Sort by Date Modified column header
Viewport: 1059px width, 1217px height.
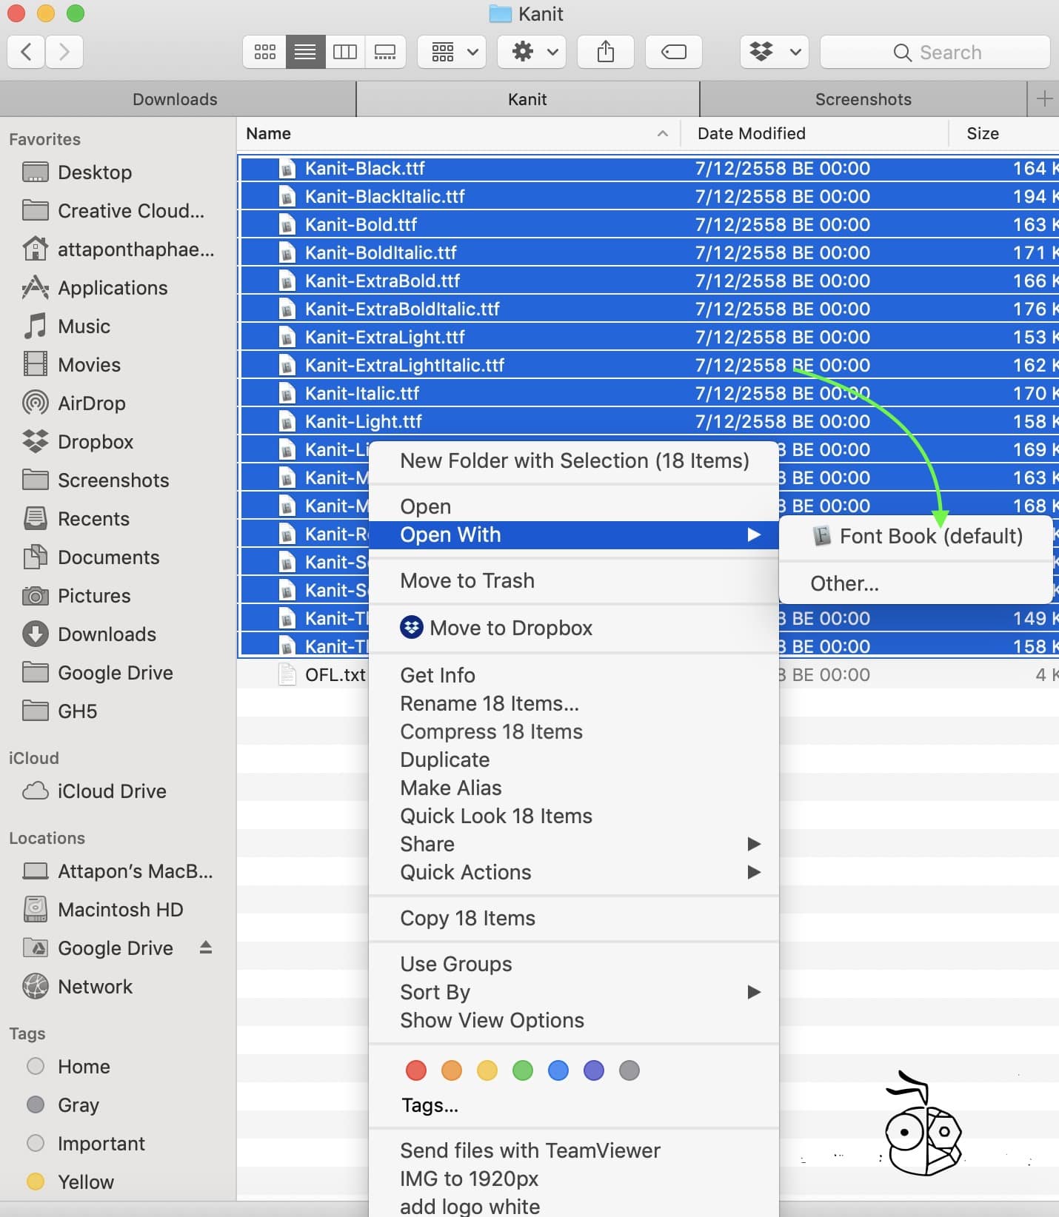click(x=815, y=133)
